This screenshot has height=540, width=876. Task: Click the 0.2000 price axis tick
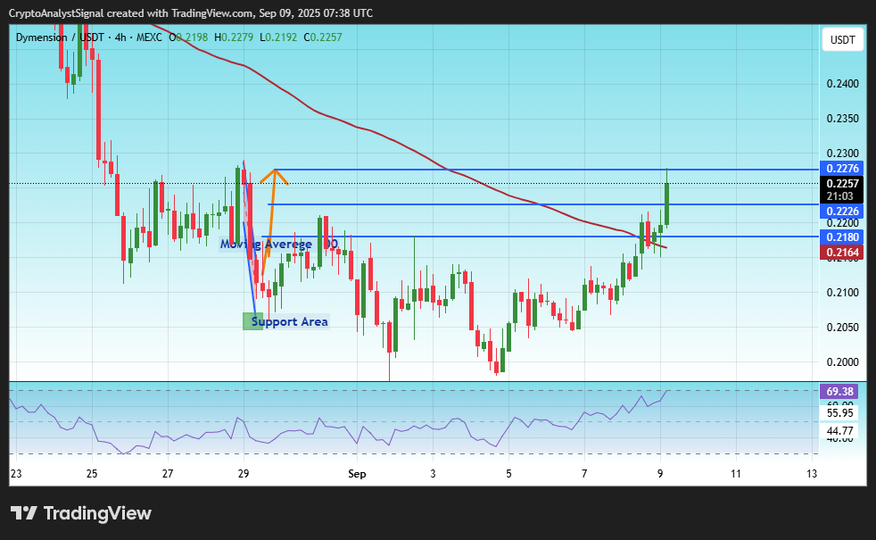point(842,362)
